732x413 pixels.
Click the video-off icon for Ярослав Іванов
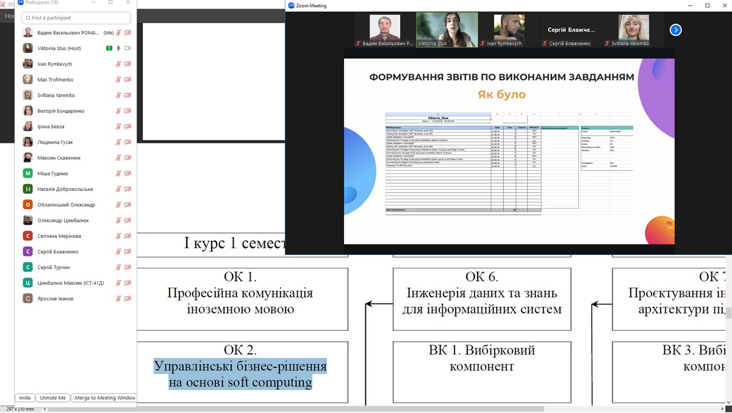pos(127,298)
